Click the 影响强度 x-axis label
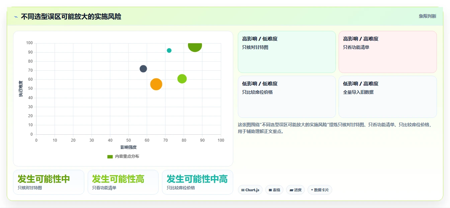 click(128, 147)
